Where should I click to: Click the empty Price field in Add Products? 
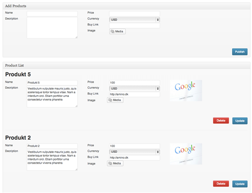tap(135, 14)
